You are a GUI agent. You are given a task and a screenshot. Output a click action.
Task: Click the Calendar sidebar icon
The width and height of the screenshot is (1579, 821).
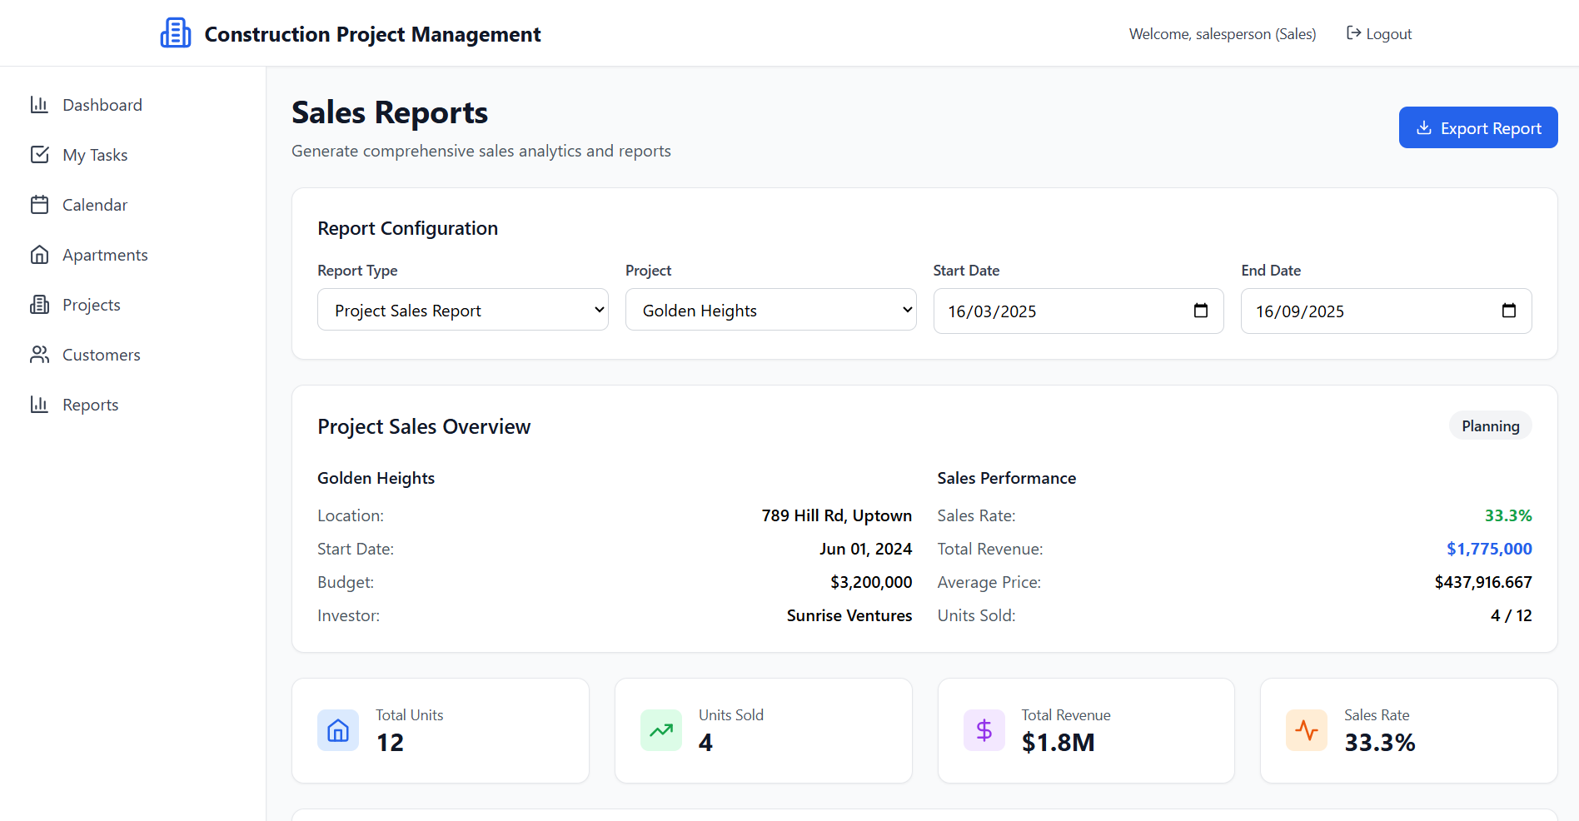tap(39, 205)
